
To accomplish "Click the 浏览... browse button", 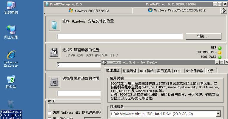I will [204, 36].
